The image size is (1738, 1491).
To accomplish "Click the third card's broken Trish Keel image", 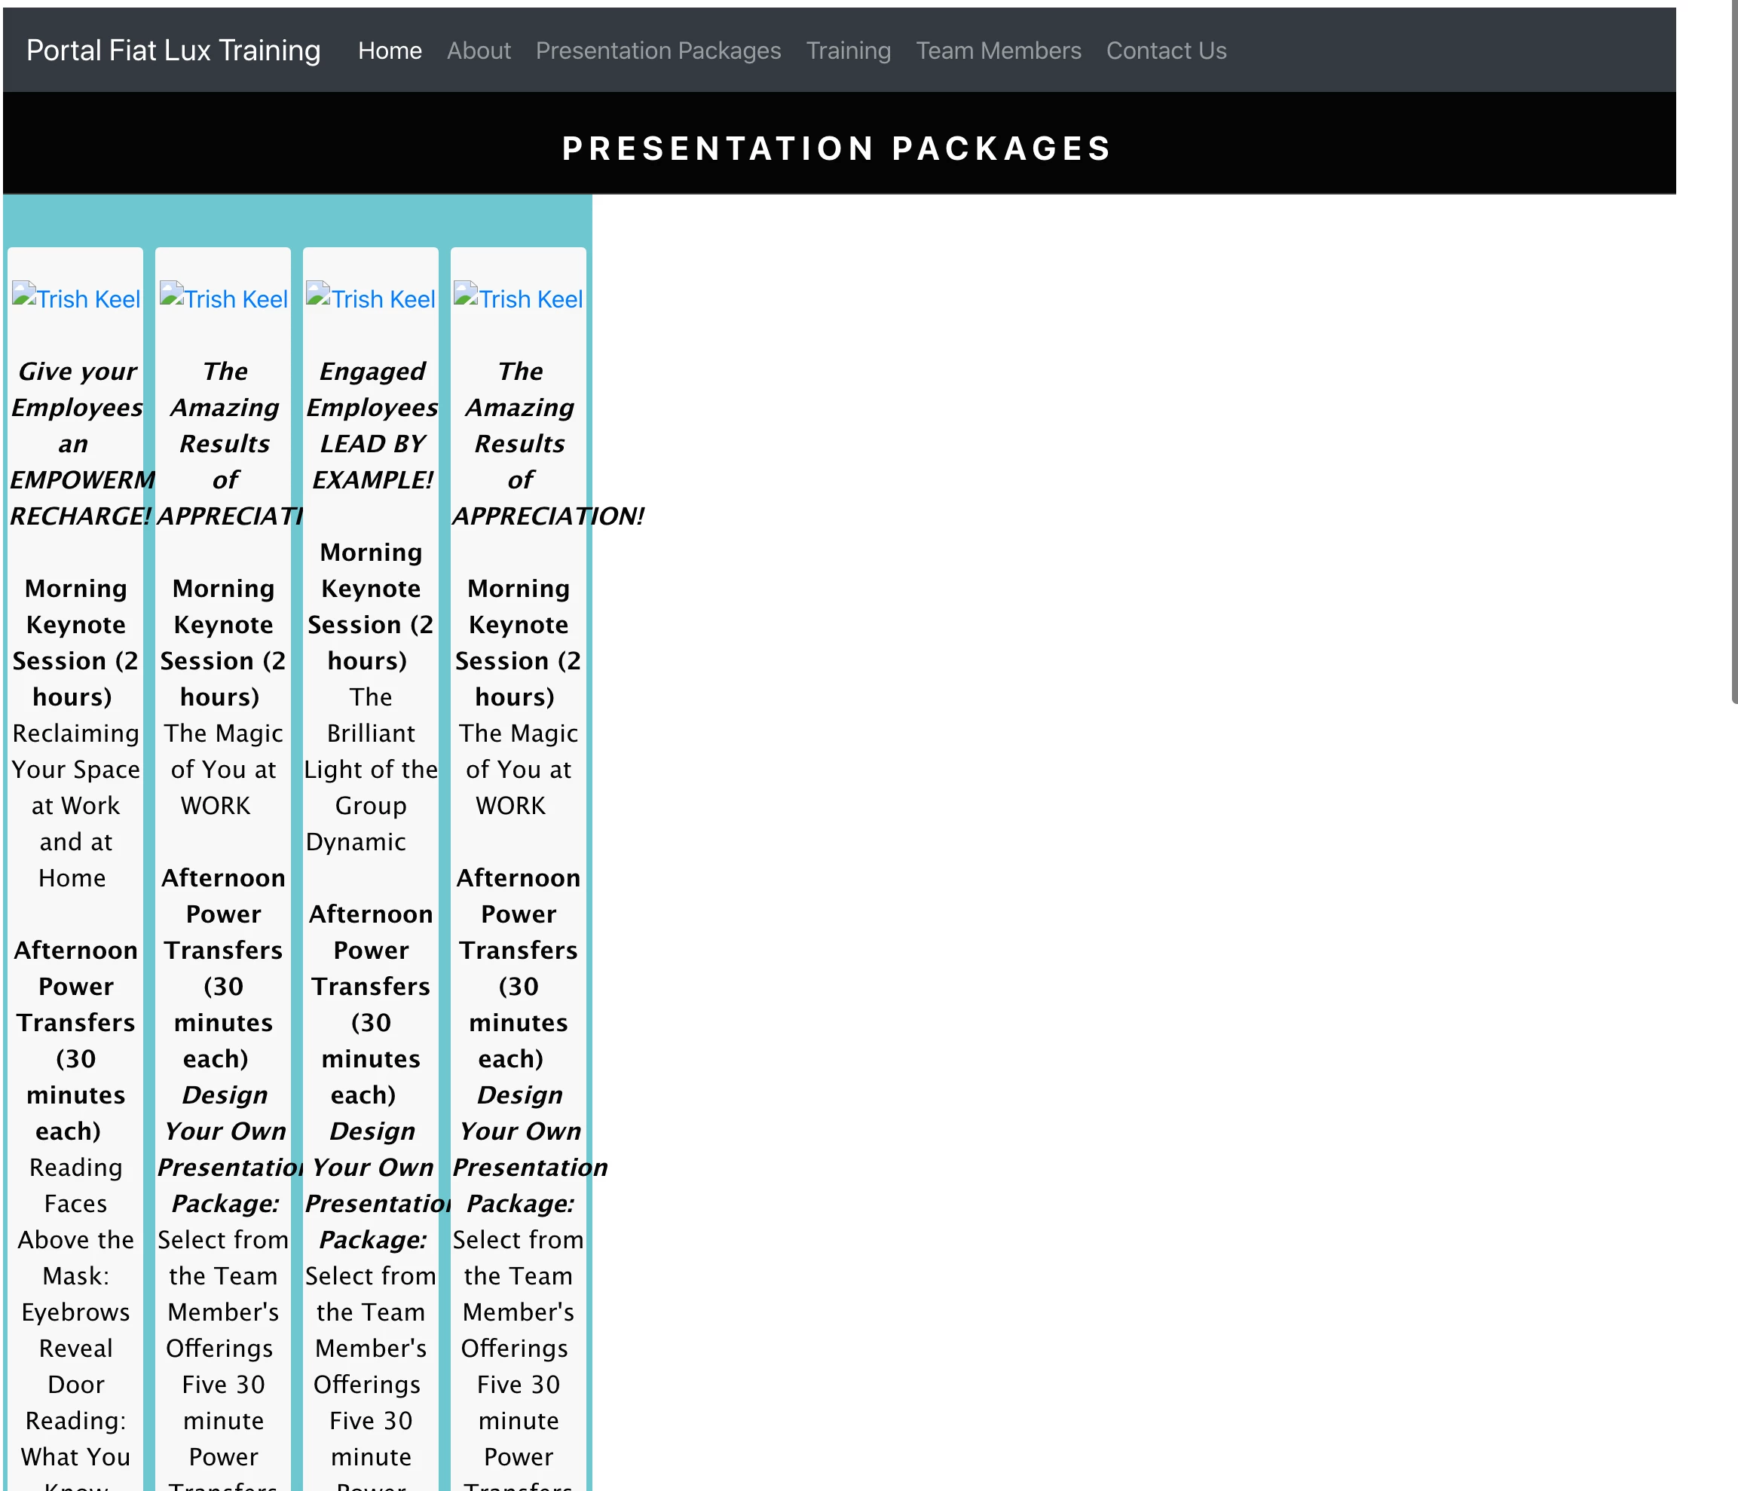I will [371, 298].
